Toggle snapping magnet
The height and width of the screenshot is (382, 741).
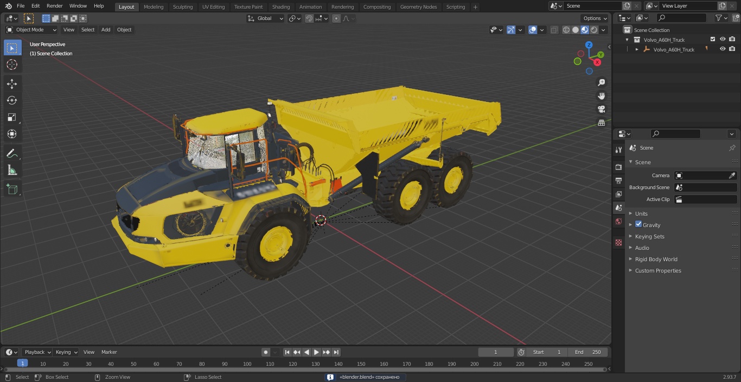point(309,18)
